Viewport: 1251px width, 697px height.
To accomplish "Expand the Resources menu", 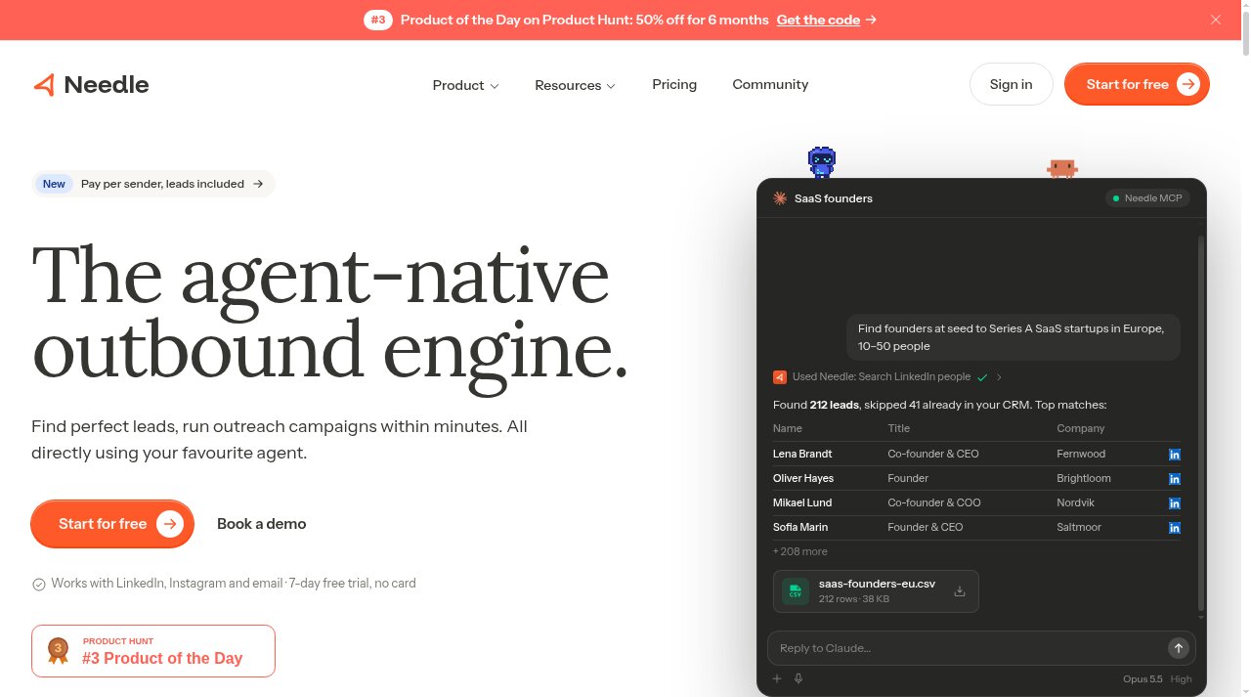I will 575,85.
